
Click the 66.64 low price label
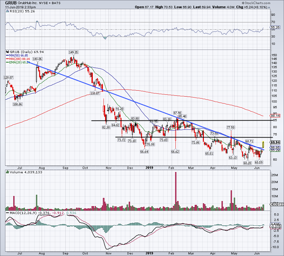(x=144, y=152)
